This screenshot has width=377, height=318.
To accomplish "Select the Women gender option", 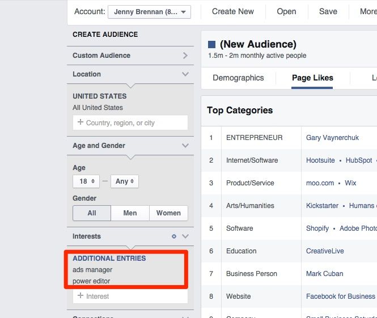I will 168,213.
